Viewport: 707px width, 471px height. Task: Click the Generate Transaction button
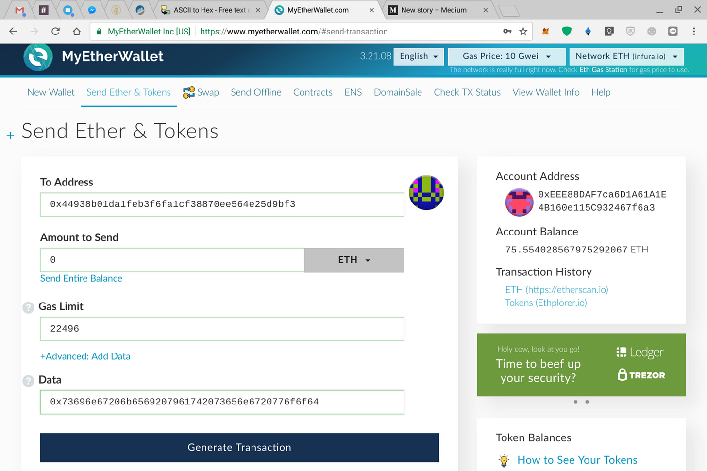tap(239, 447)
